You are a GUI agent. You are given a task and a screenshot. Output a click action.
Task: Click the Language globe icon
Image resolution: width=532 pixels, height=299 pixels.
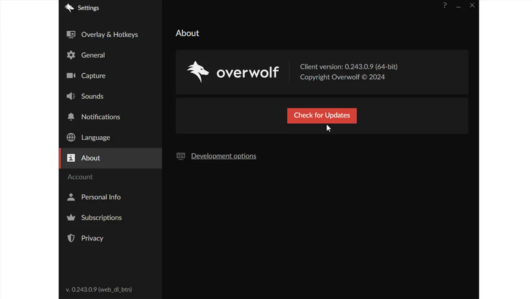tap(71, 137)
